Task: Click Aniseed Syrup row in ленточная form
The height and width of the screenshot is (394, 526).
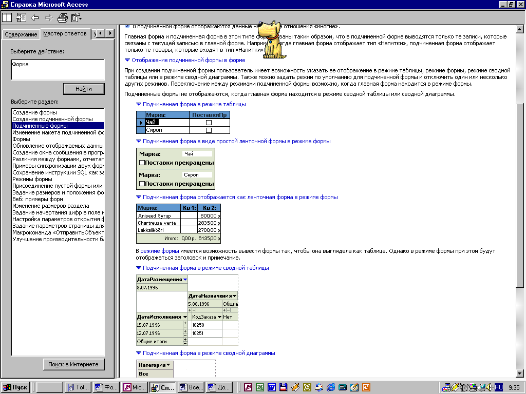Action: pos(178,216)
